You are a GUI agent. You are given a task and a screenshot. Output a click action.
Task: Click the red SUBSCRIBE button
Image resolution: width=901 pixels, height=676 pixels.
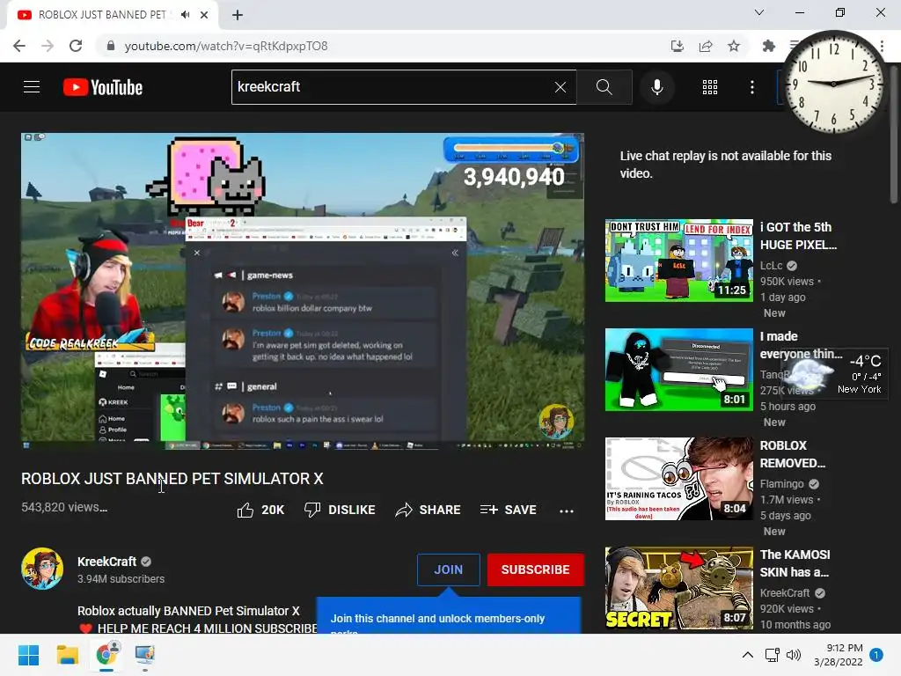[x=536, y=569]
